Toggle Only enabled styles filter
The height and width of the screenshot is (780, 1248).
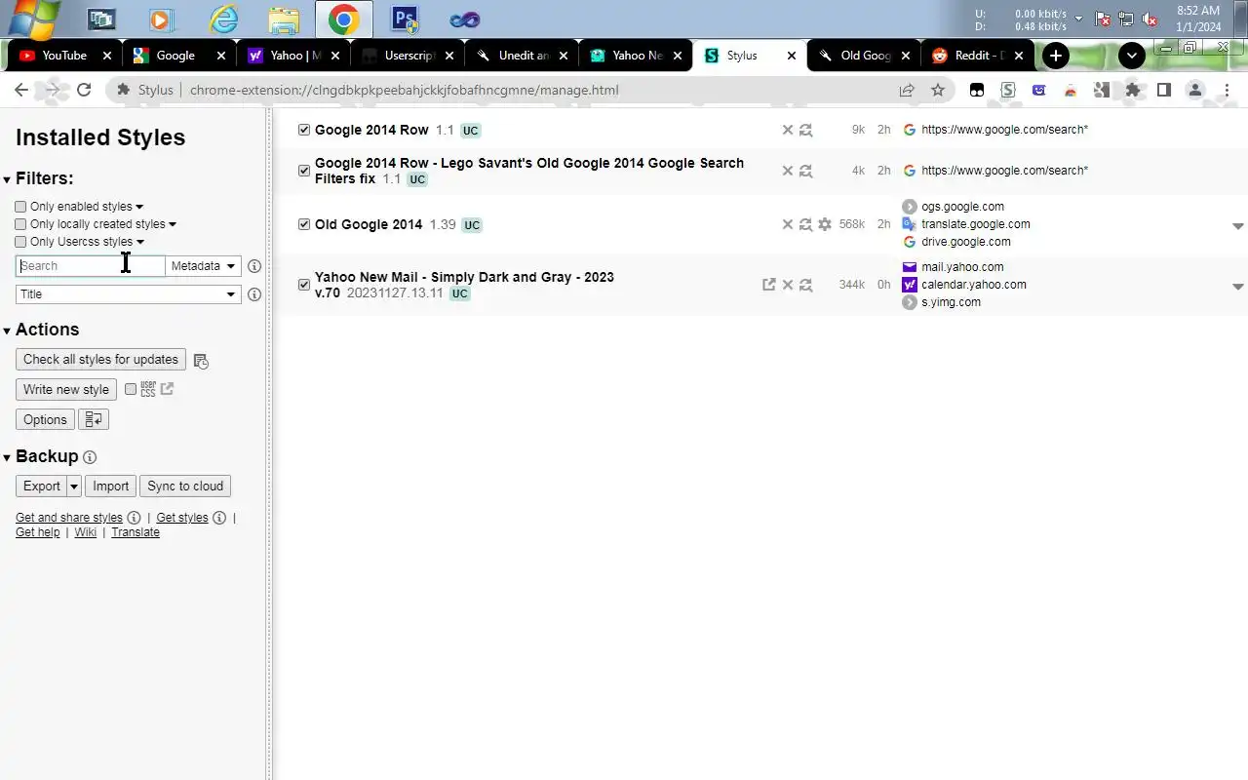click(x=20, y=207)
